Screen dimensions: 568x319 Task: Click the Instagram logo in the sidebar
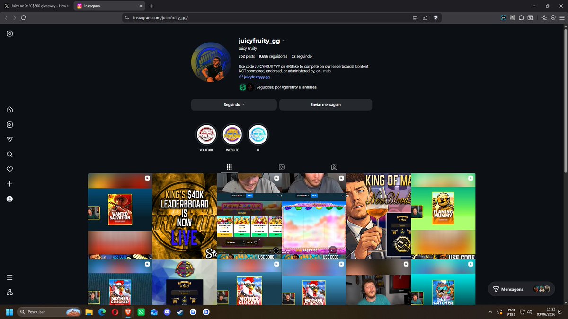[x=9, y=34]
